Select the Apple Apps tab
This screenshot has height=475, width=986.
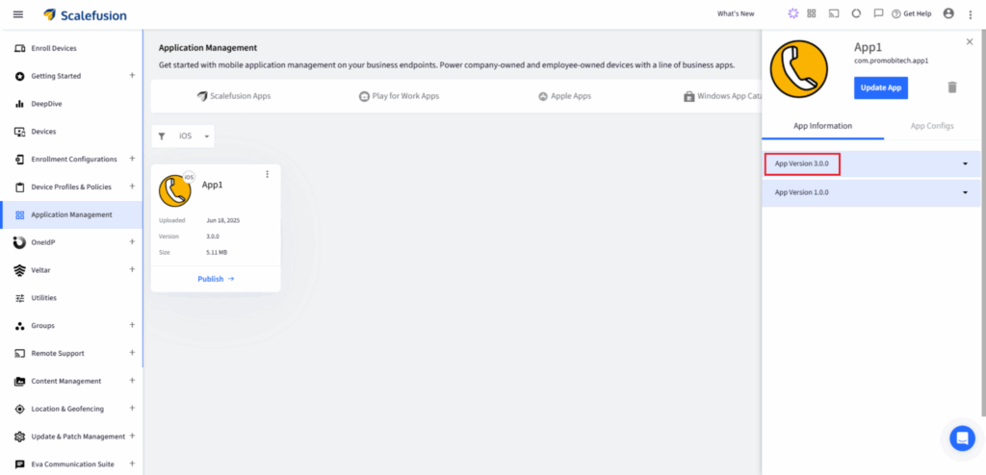(564, 96)
